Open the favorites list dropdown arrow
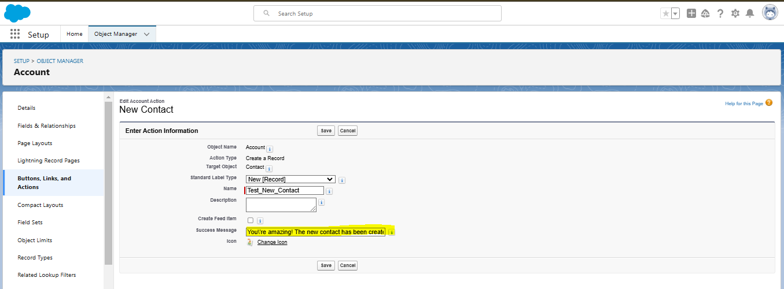 pyautogui.click(x=676, y=13)
